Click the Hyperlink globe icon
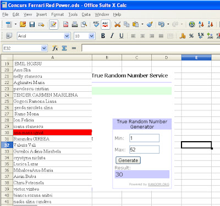 click(x=192, y=24)
